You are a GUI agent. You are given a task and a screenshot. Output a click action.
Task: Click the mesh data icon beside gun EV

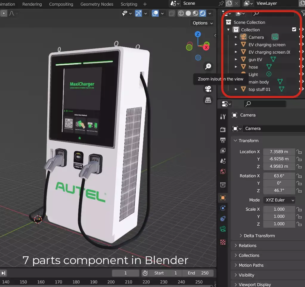[273, 59]
